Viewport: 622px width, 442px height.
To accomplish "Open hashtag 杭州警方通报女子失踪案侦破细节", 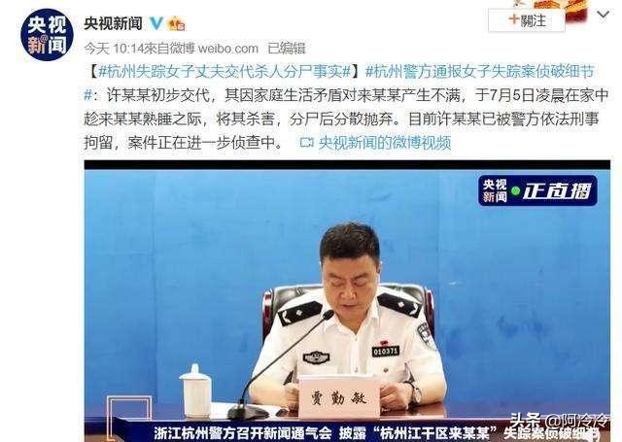I will [480, 72].
